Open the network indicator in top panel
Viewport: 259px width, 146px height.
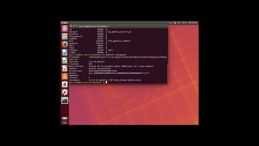[x=175, y=23]
